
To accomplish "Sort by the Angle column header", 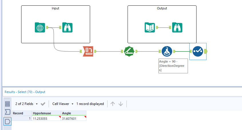I will pos(74,113).
